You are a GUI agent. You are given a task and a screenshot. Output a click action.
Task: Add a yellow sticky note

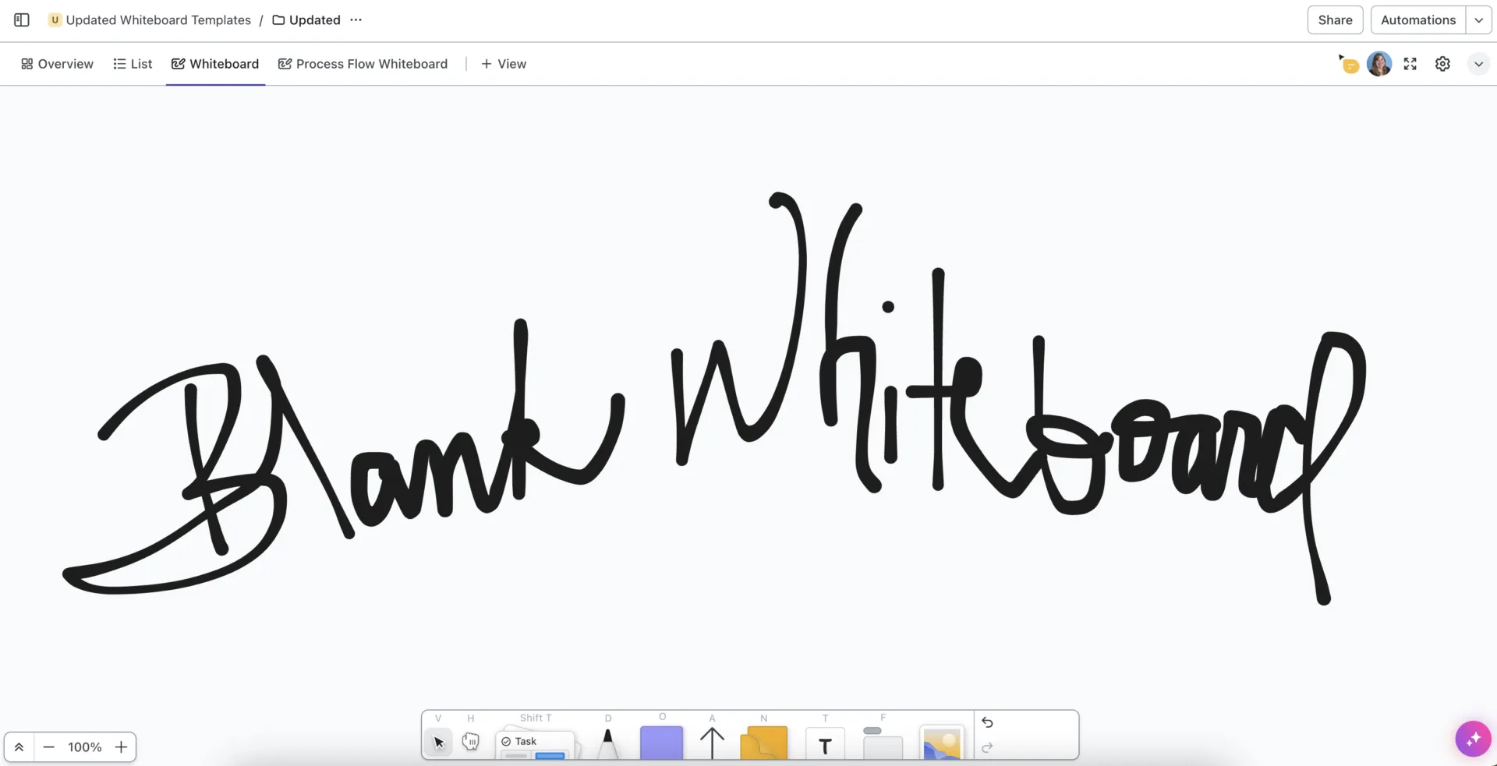click(763, 743)
